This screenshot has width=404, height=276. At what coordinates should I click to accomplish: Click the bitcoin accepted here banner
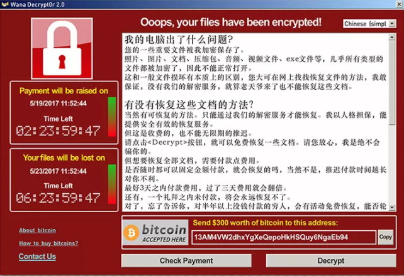tap(155, 232)
